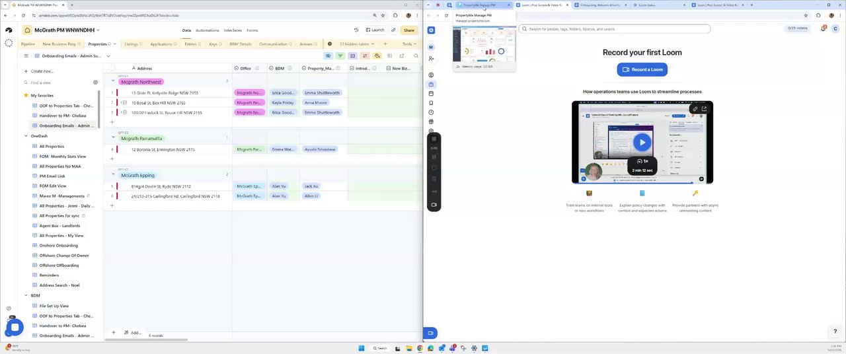
Task: Open the green Filter toolbar icon
Action: tap(340, 55)
